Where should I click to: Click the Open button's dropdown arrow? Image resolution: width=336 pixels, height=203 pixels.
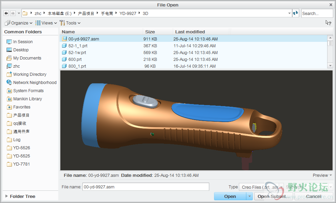tap(249, 196)
